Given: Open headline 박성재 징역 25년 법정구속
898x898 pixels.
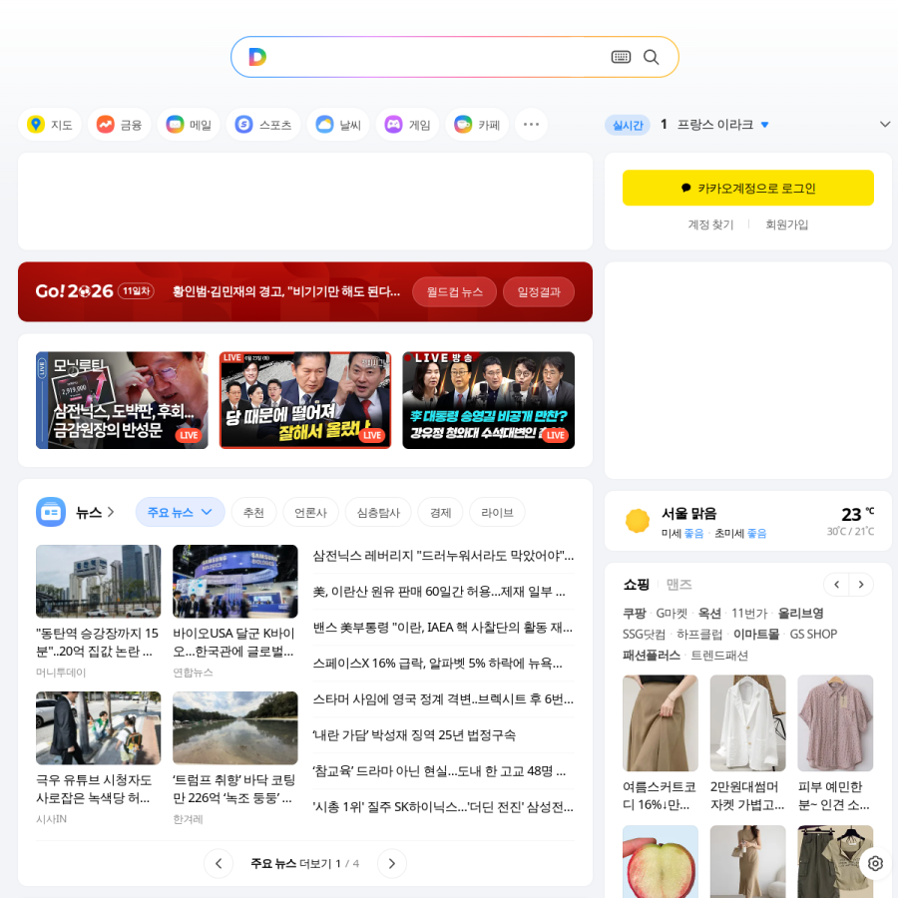Looking at the screenshot, I should [x=414, y=734].
